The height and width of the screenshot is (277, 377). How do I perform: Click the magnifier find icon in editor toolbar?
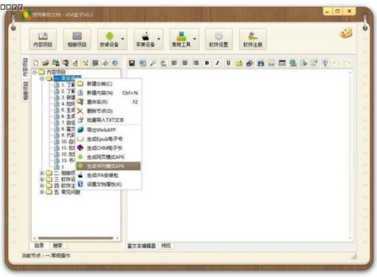pos(153,63)
